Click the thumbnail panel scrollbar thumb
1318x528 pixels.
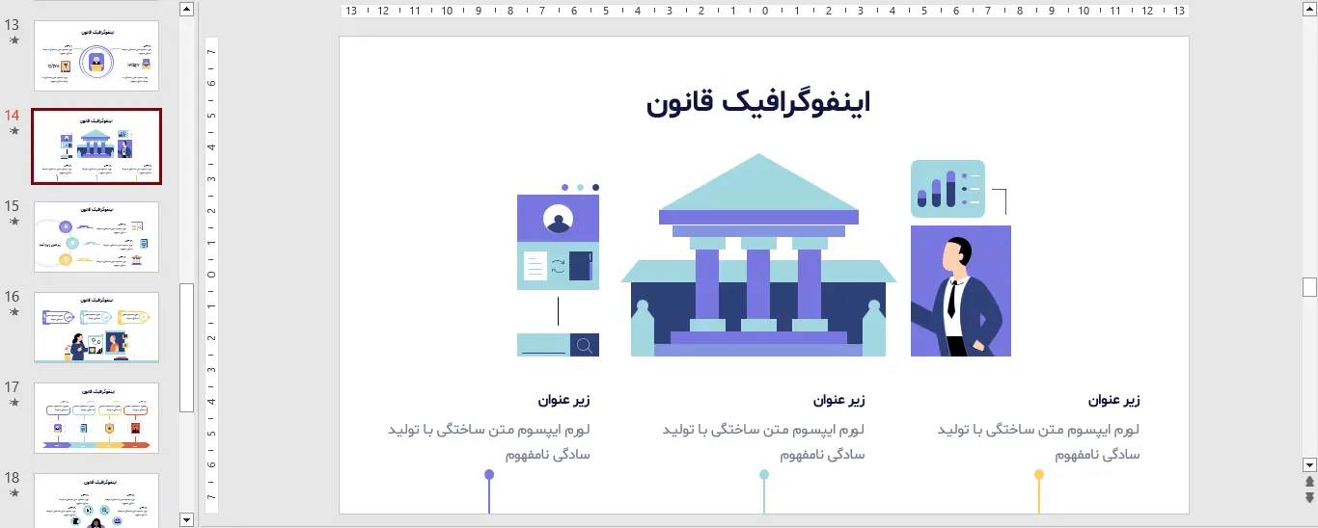click(187, 347)
